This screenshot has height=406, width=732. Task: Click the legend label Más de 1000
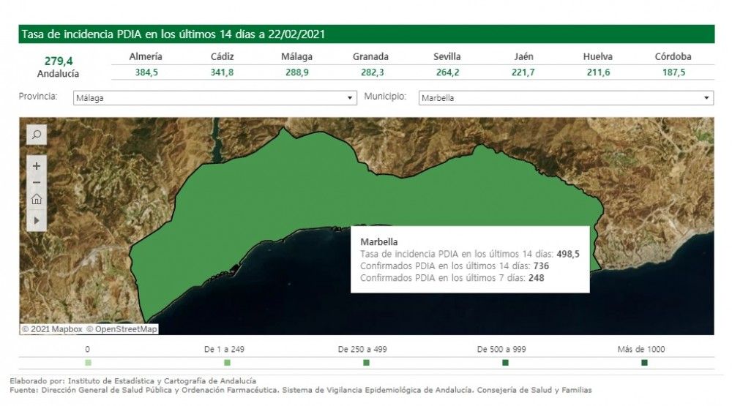point(641,349)
